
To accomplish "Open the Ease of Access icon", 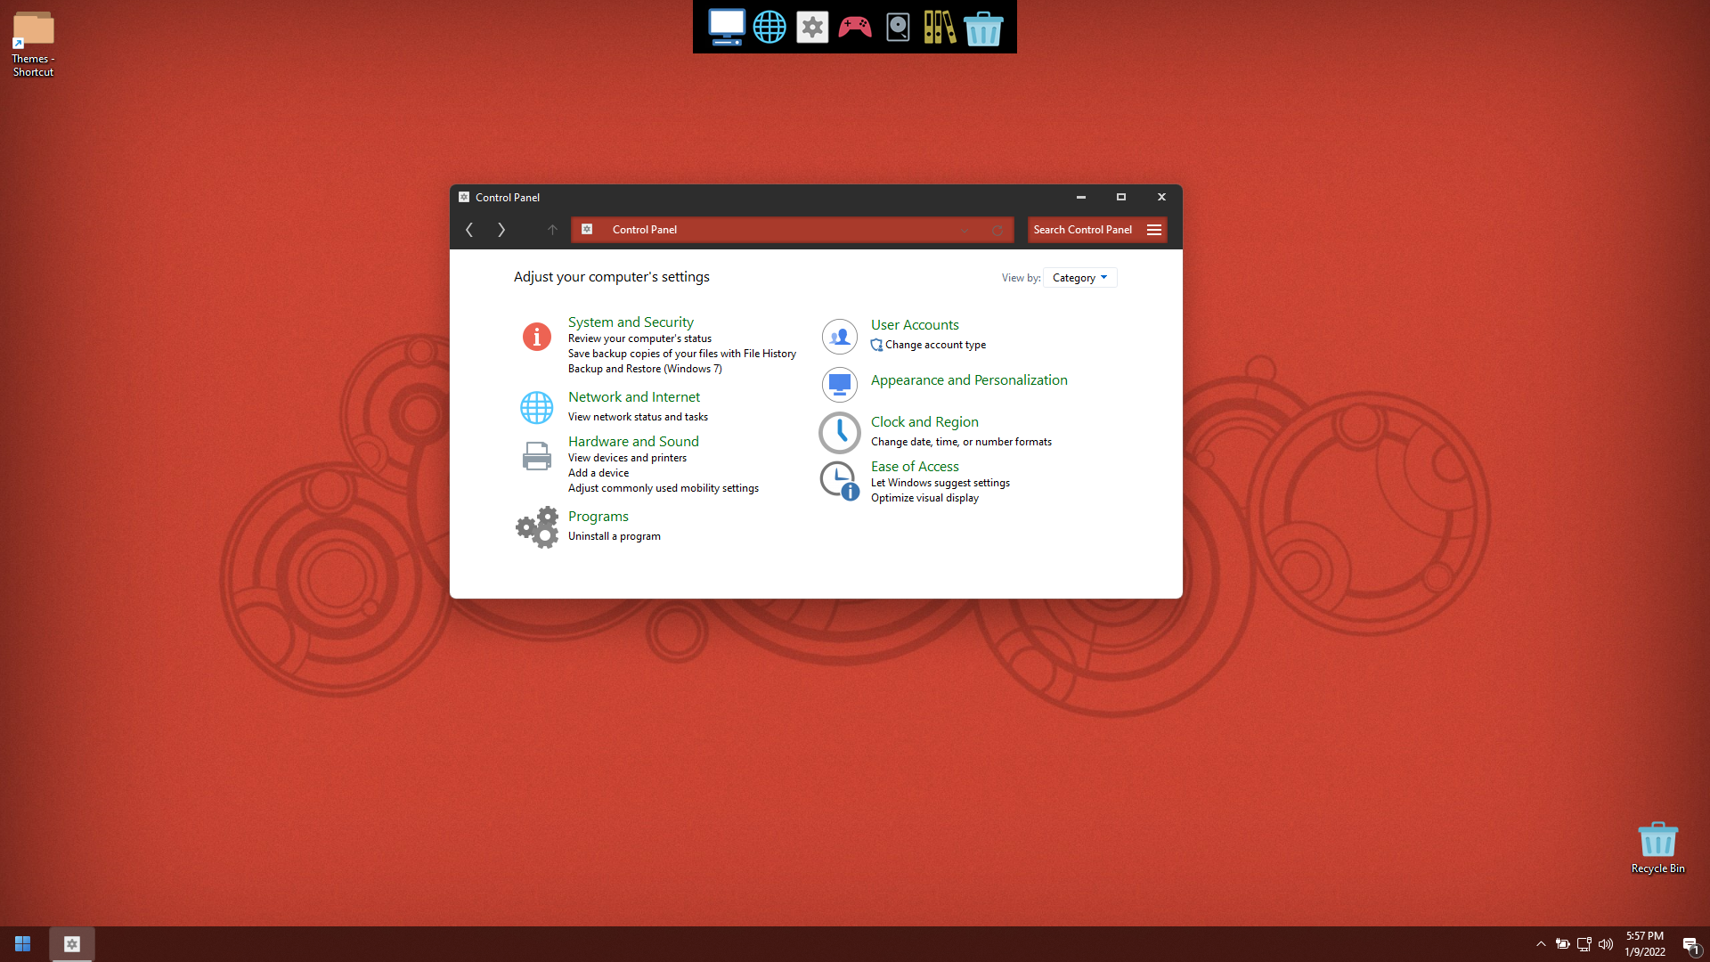I will tap(839, 481).
